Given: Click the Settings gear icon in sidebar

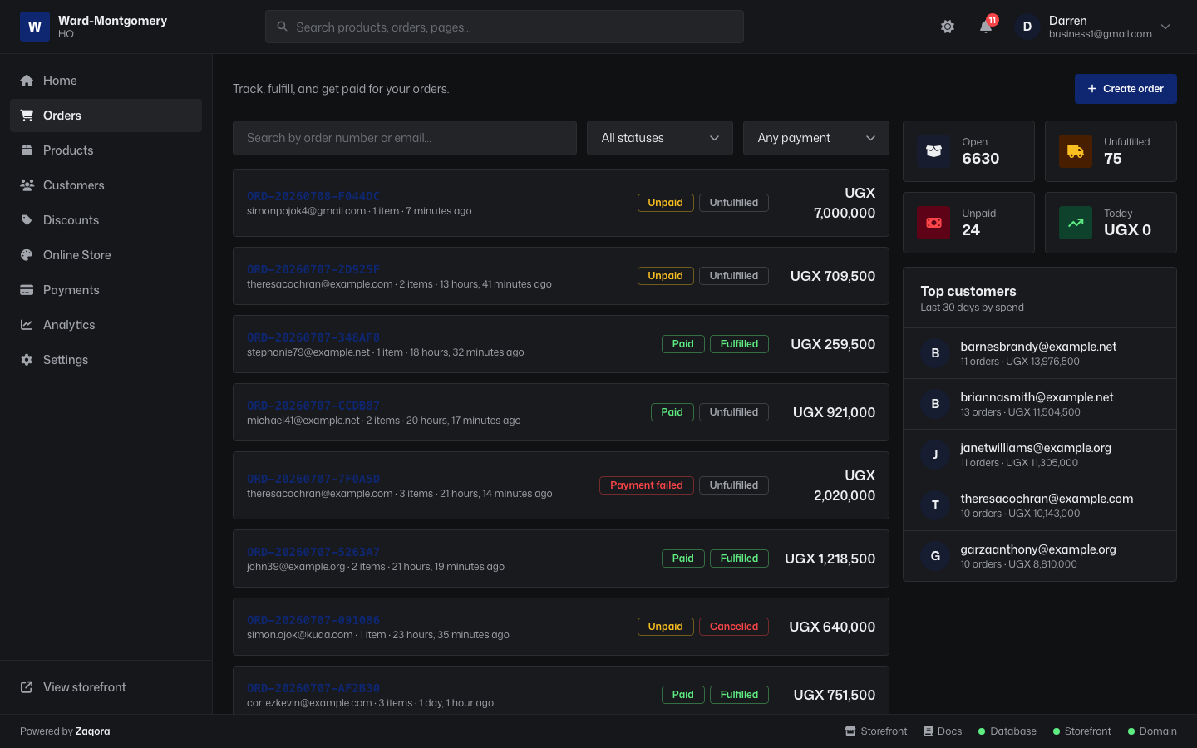Looking at the screenshot, I should click(27, 360).
